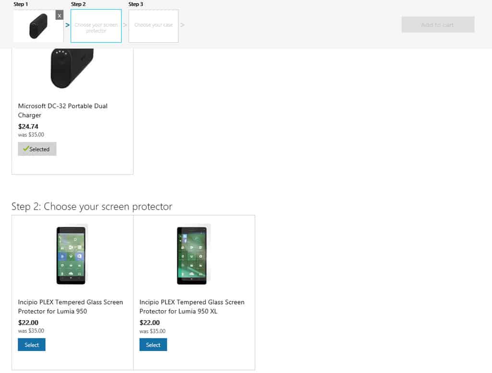Click the arrow between Step 2 and Step 3
492x373 pixels.
(x=125, y=25)
